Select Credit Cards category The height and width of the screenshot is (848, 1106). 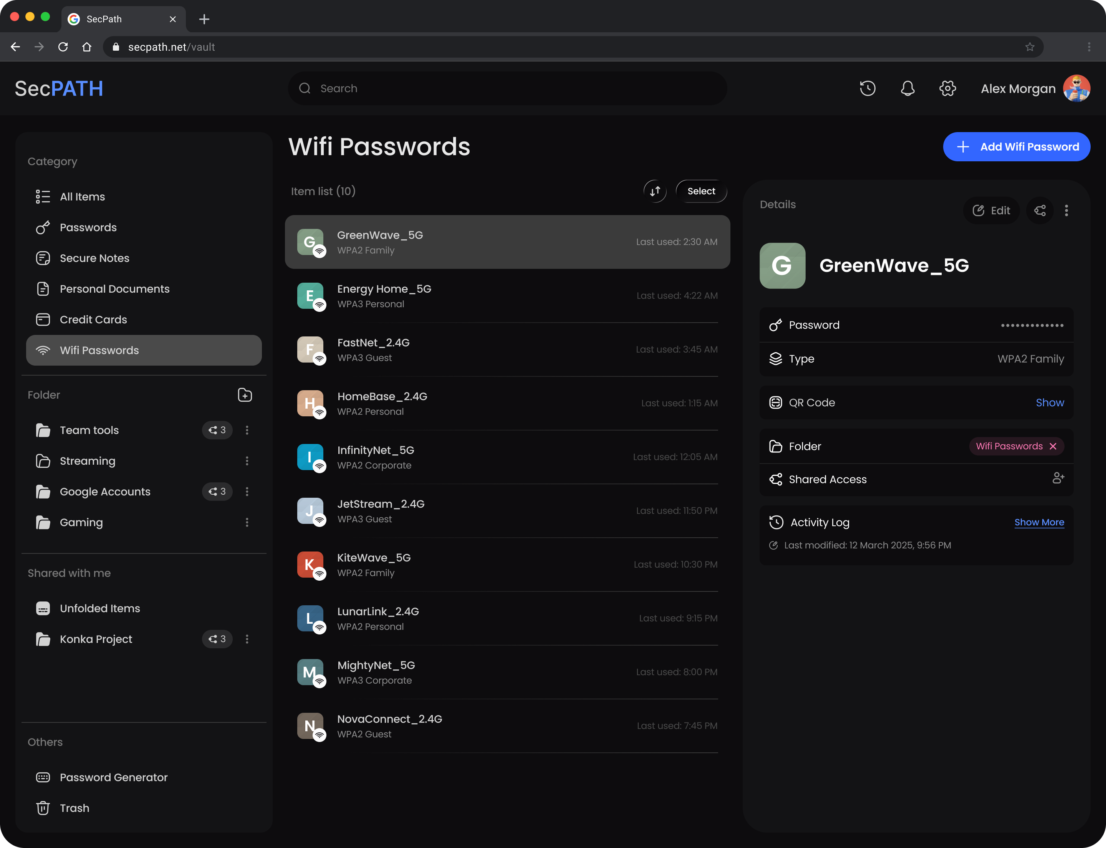pos(144,320)
